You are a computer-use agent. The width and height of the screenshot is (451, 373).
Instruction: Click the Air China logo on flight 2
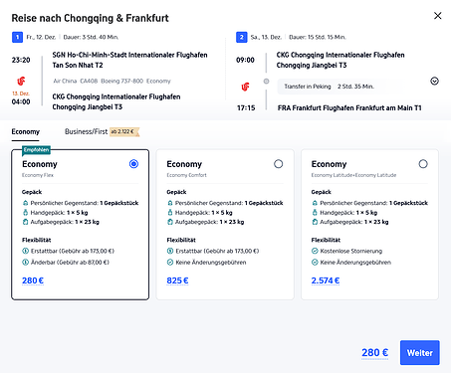click(245, 87)
